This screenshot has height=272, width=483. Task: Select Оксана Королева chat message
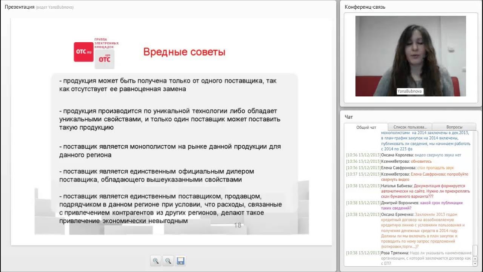pyautogui.click(x=403, y=155)
